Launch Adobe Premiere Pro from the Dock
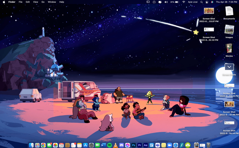 (x=140, y=145)
